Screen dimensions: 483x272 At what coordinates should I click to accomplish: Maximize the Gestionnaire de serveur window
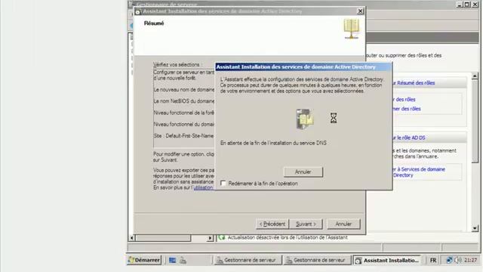[467, 5]
